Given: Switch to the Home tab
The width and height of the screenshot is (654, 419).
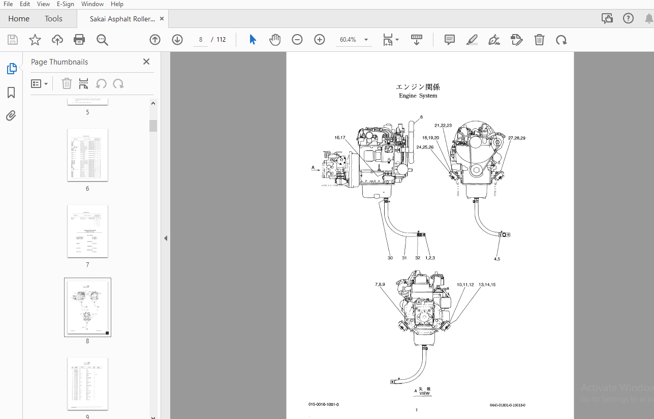Looking at the screenshot, I should pyautogui.click(x=19, y=19).
